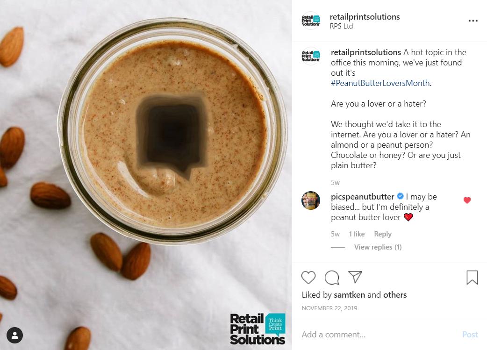Open samtken's profile from likes
The image size is (487, 350).
350,295
